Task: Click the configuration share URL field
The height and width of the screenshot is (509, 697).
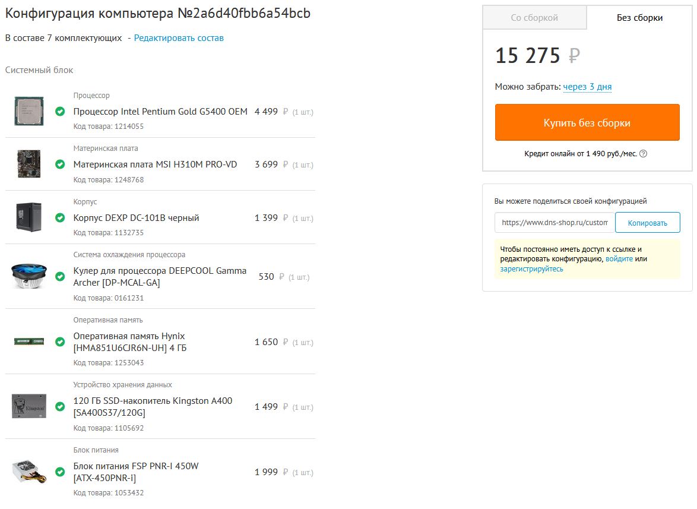Action: click(555, 223)
